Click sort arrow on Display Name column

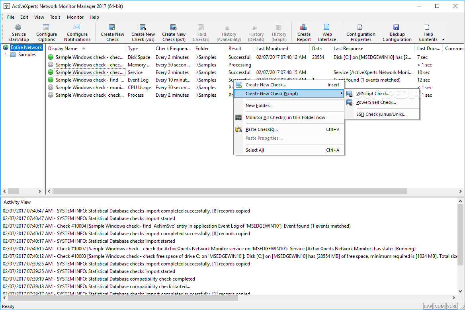(x=84, y=48)
